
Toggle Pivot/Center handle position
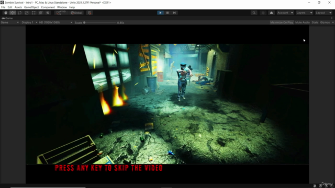tap(61, 13)
